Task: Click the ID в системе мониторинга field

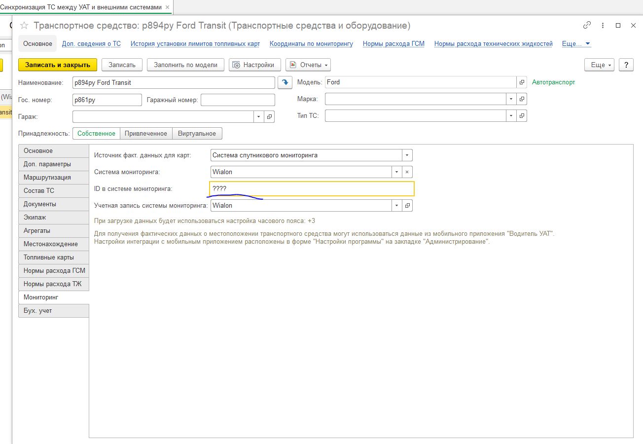Action: point(312,189)
